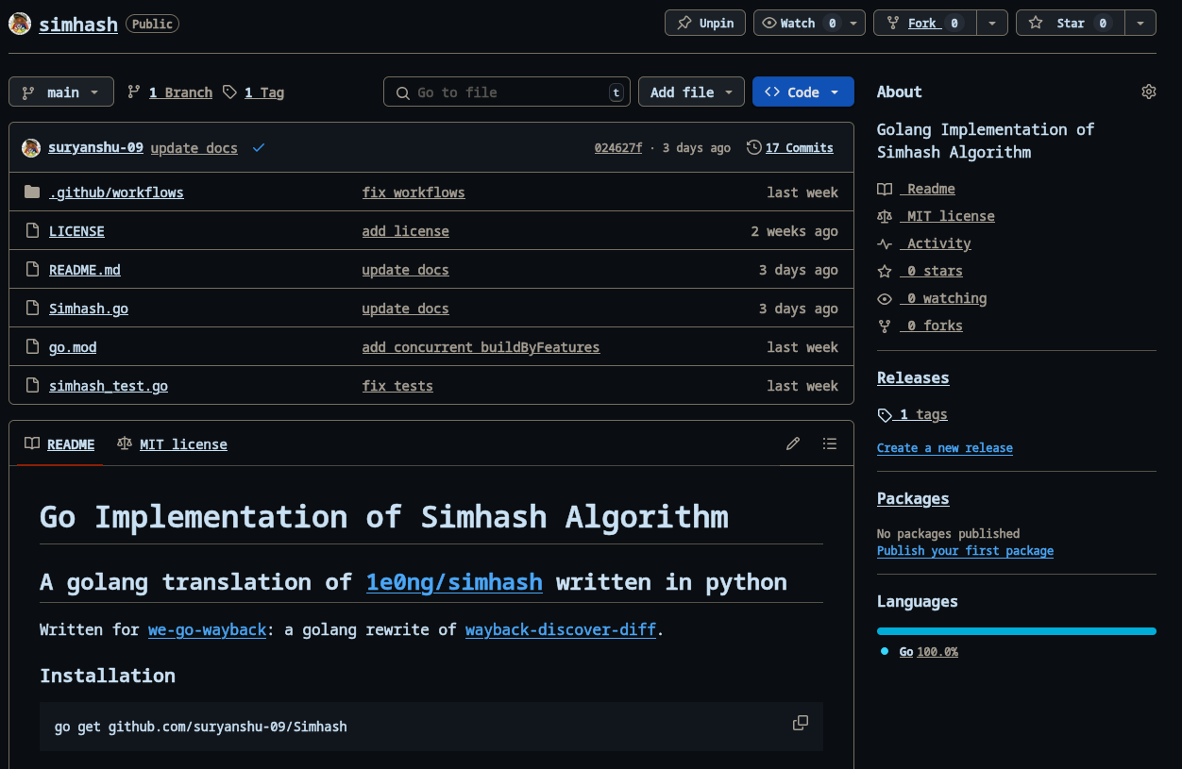
Task: Open the simhash_test.go file
Action: [109, 386]
